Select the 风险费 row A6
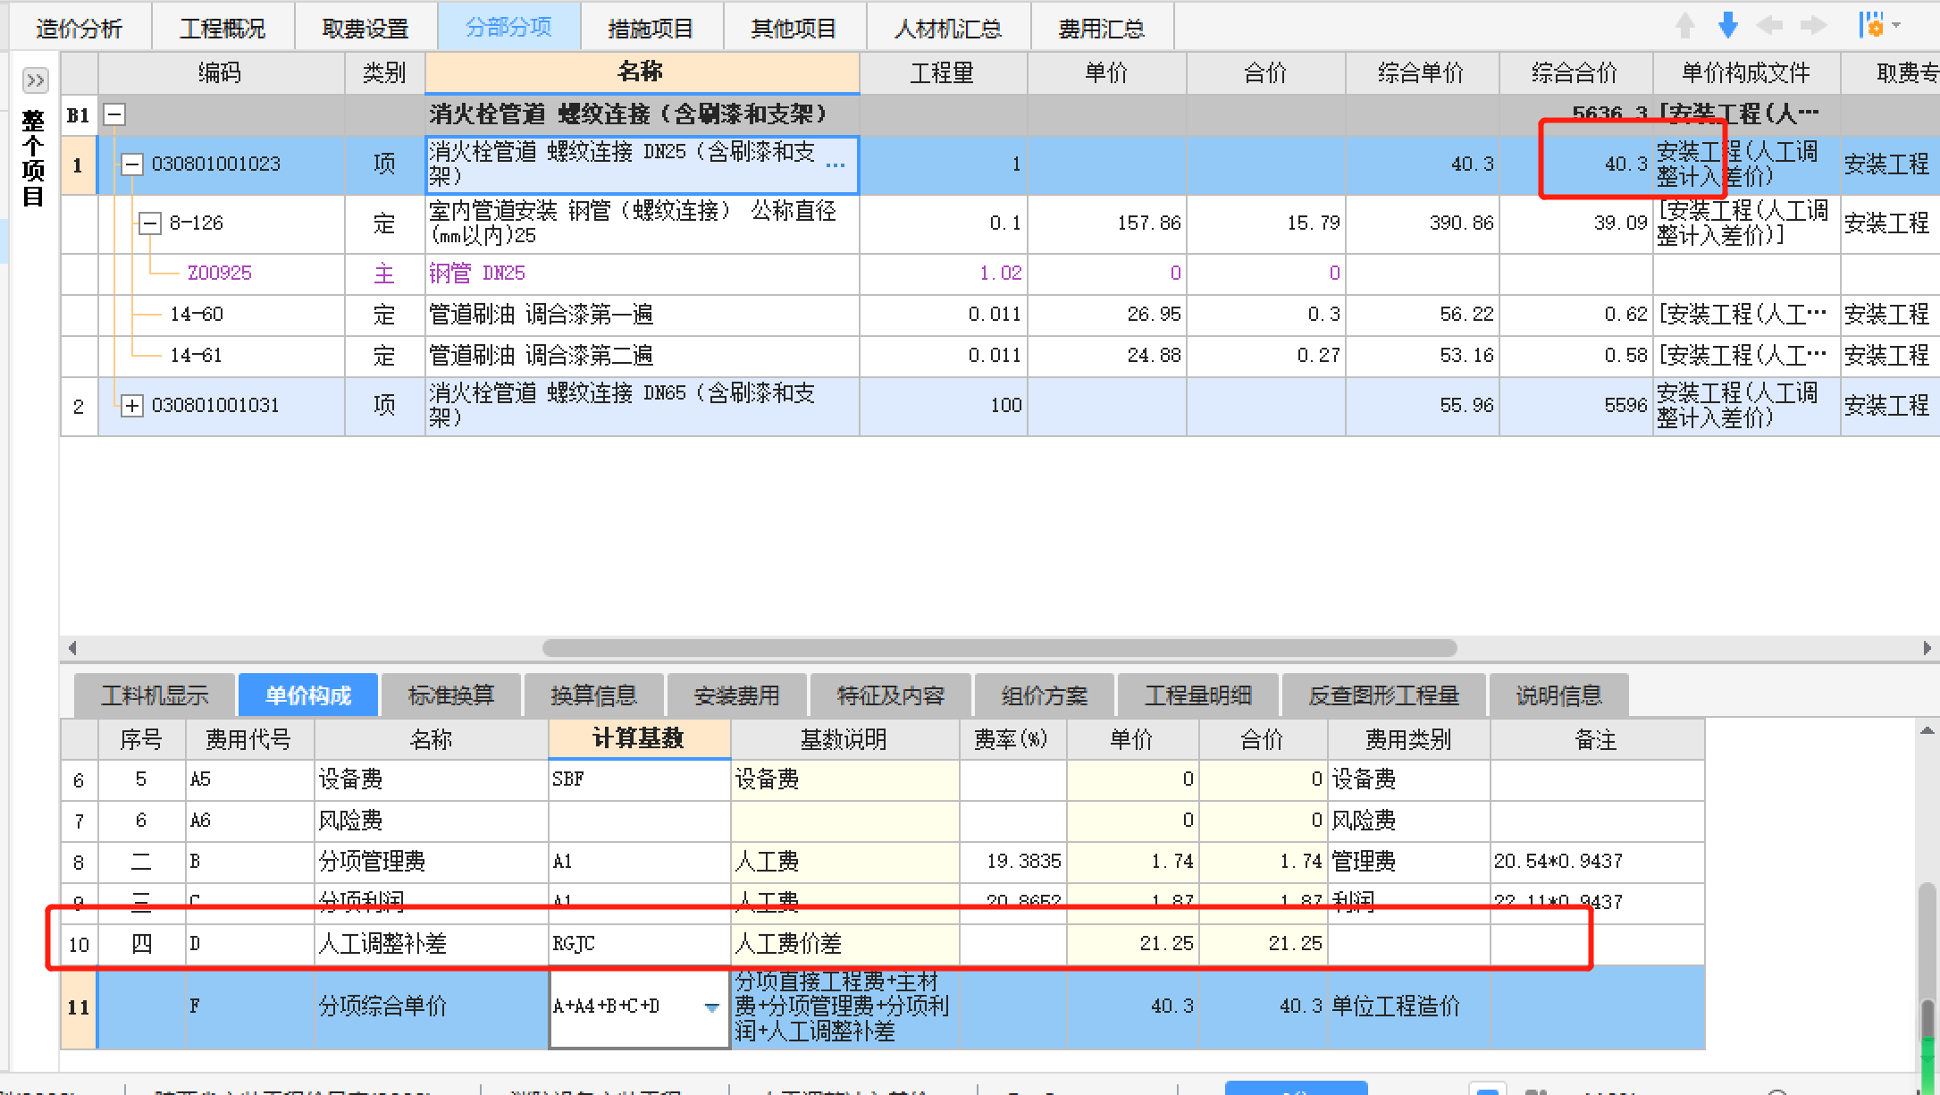Viewport: 1940px width, 1095px height. tap(882, 821)
